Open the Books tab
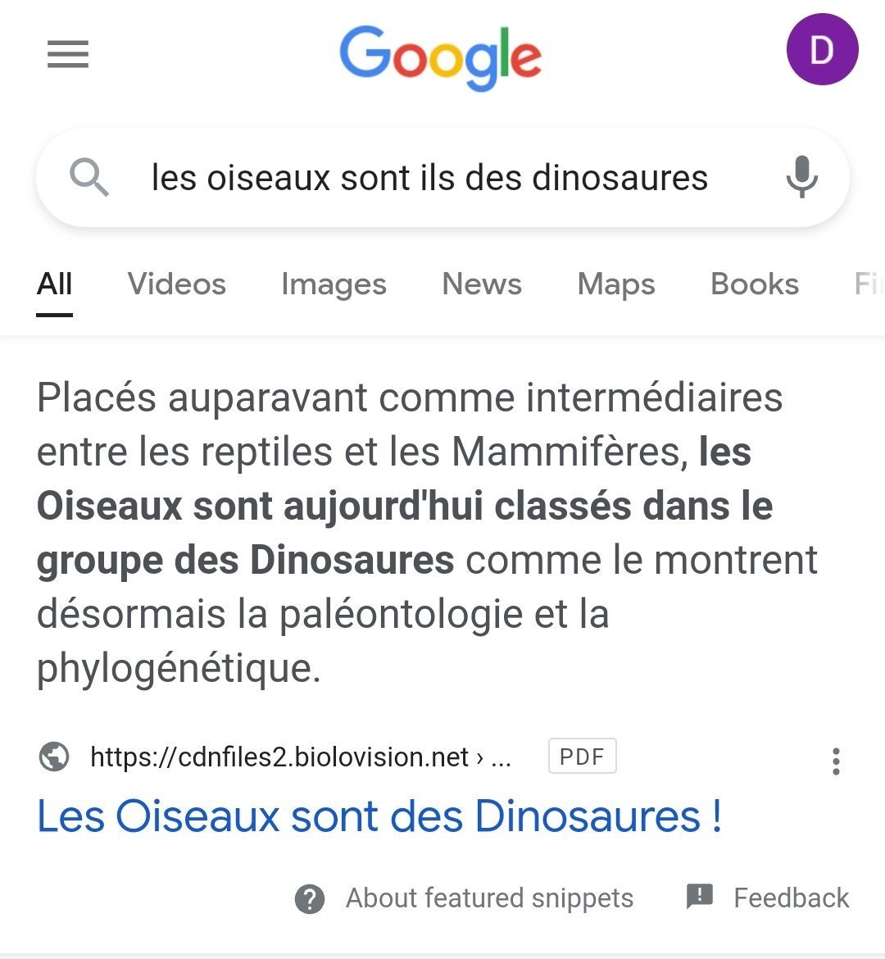Screen dimensions: 885x959 (755, 284)
